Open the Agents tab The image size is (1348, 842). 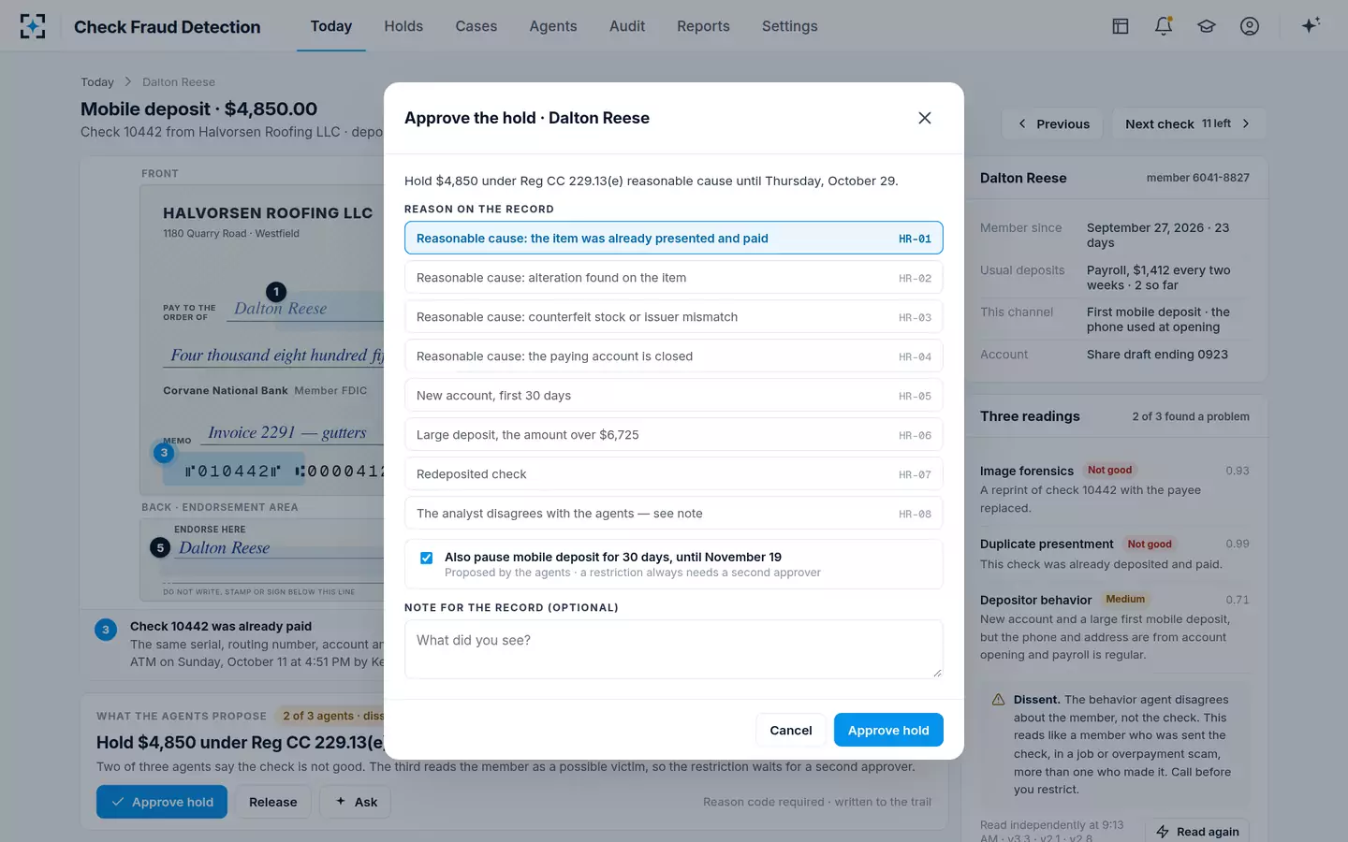tap(553, 26)
